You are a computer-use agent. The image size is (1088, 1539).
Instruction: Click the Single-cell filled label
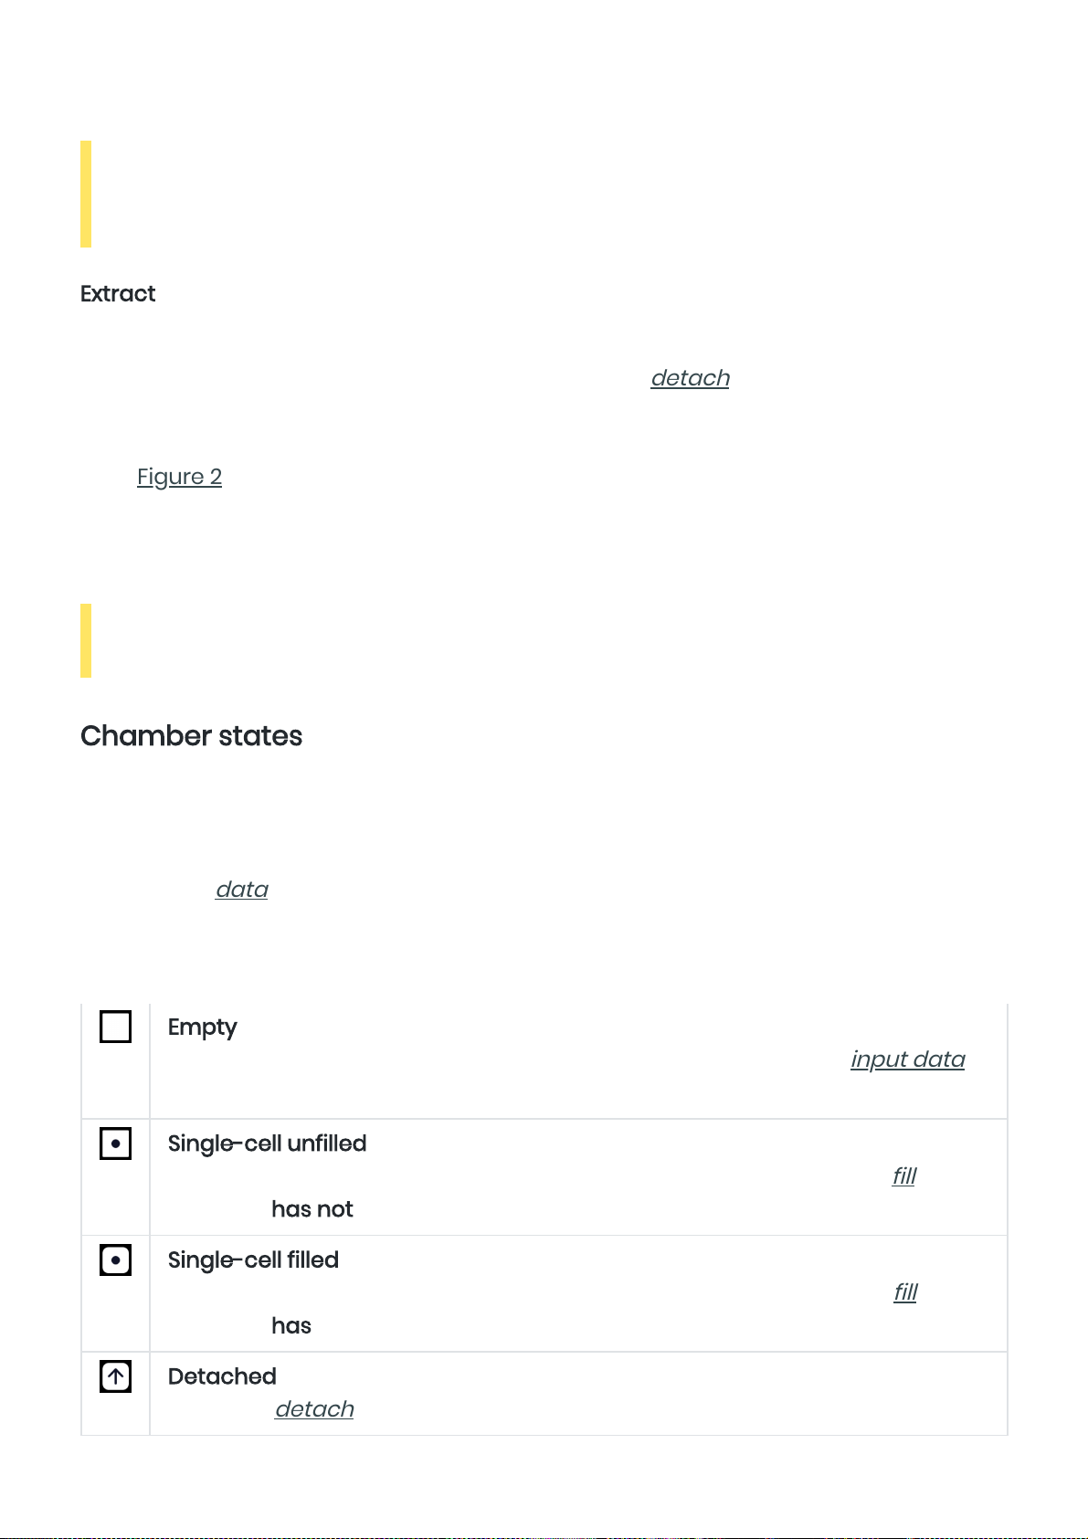253,1260
